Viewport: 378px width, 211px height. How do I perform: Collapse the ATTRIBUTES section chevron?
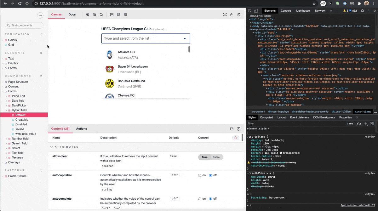[x=52, y=147]
